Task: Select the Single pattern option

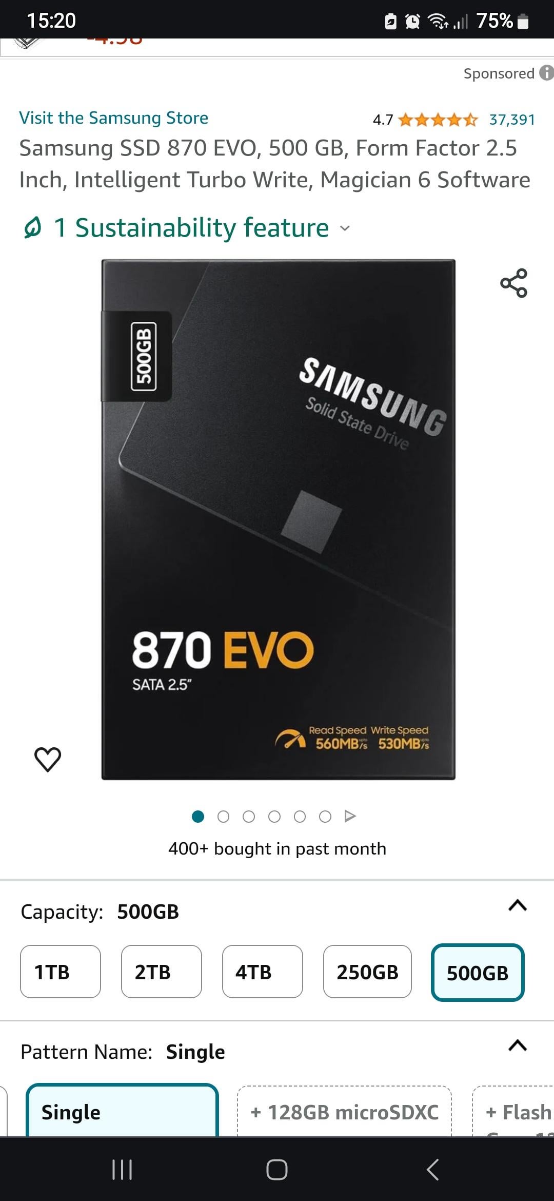Action: pos(123,1110)
